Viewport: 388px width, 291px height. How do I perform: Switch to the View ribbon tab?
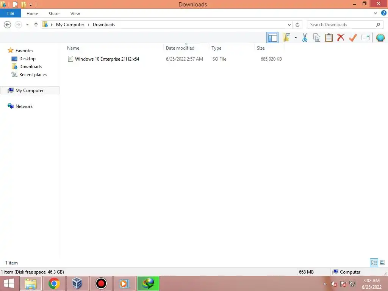click(75, 14)
